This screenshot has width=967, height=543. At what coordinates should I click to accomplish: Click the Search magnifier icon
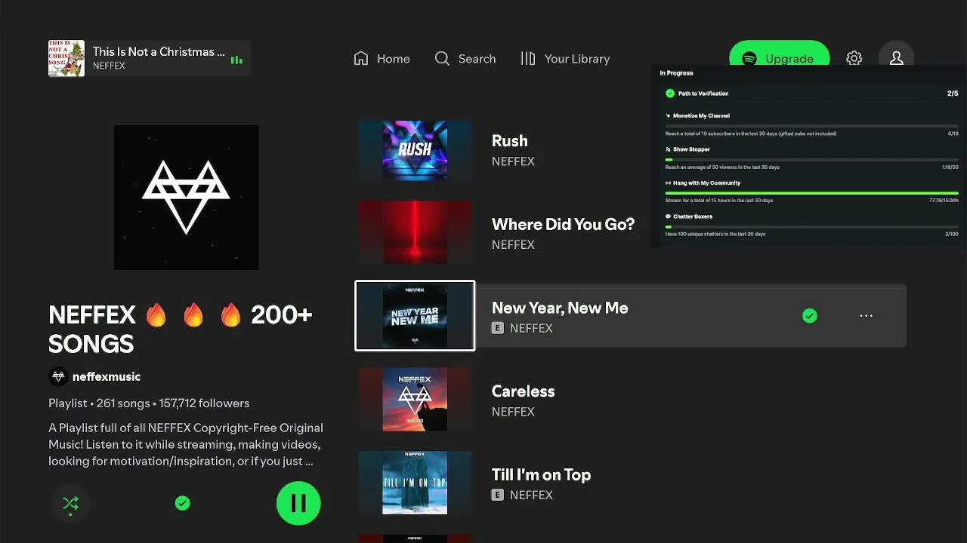(442, 59)
